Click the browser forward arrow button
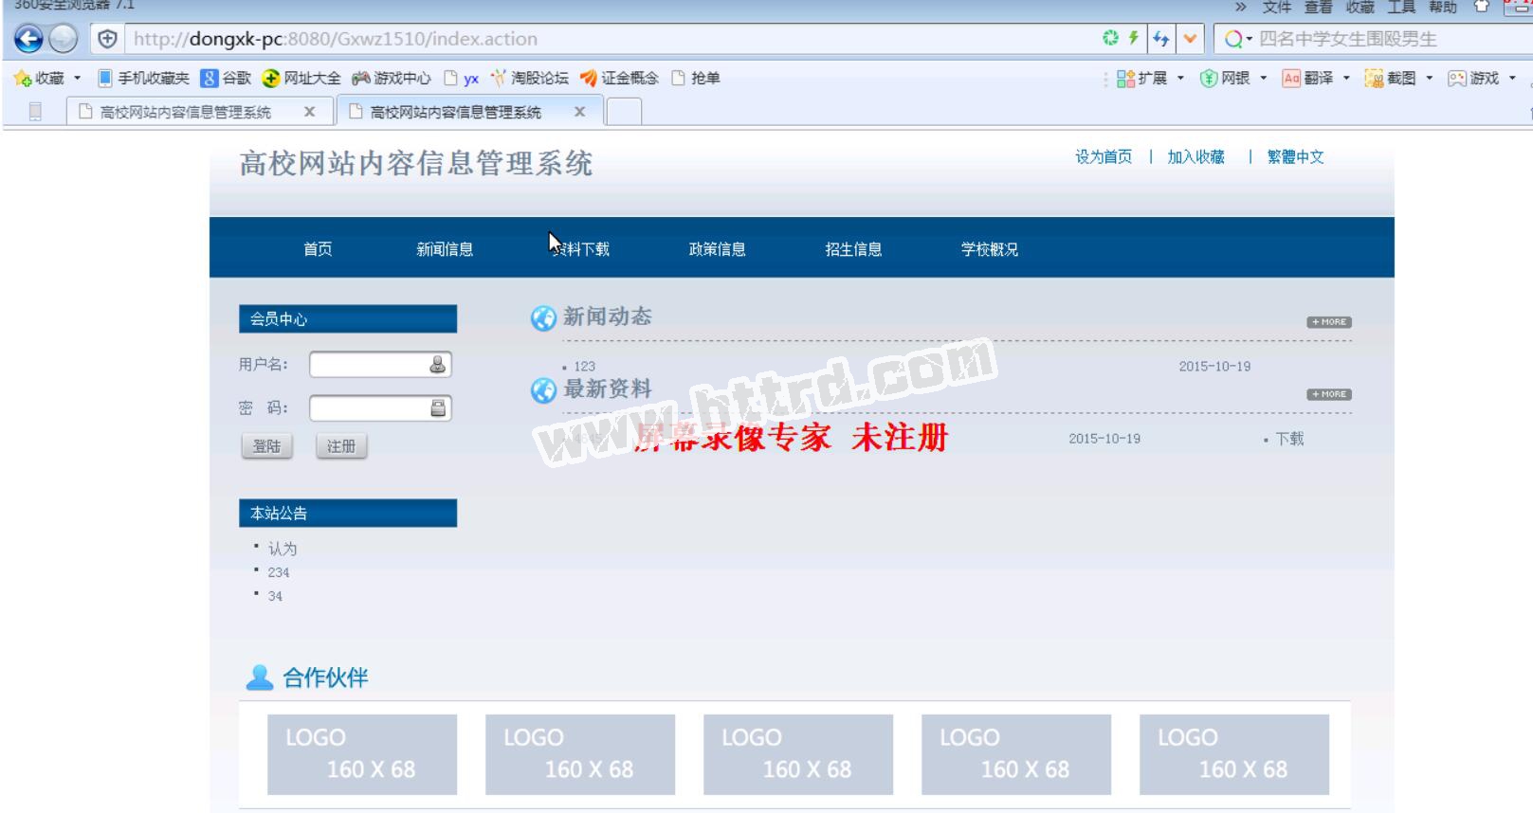The height and width of the screenshot is (813, 1533). tap(63, 39)
